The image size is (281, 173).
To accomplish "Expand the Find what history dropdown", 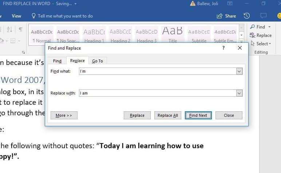I will click(239, 71).
